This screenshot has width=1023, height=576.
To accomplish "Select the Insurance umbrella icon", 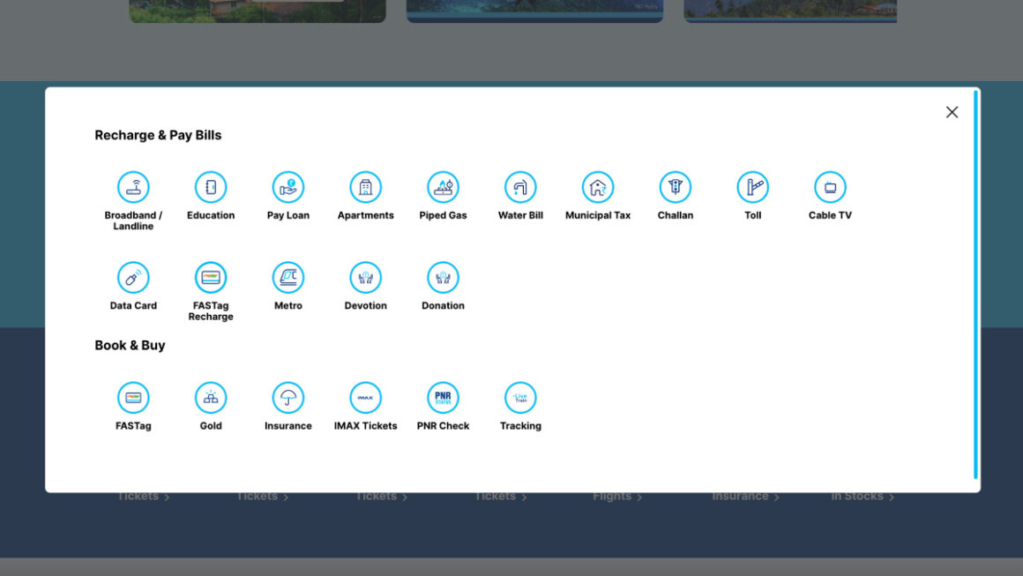I will (x=288, y=398).
